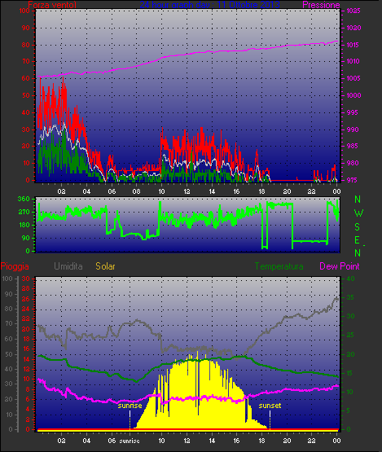382x452 pixels.
Task: Click the '1015' value on the pressure axis
Action: [x=353, y=45]
